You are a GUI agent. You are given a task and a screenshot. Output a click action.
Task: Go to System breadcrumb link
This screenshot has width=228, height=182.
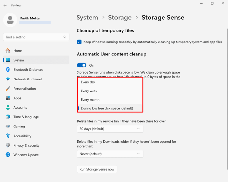pyautogui.click(x=87, y=18)
